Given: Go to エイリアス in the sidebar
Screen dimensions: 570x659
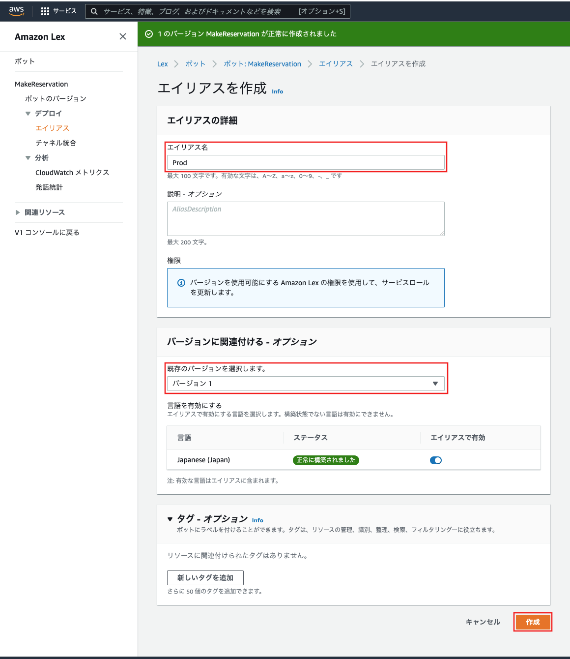Looking at the screenshot, I should (x=52, y=128).
